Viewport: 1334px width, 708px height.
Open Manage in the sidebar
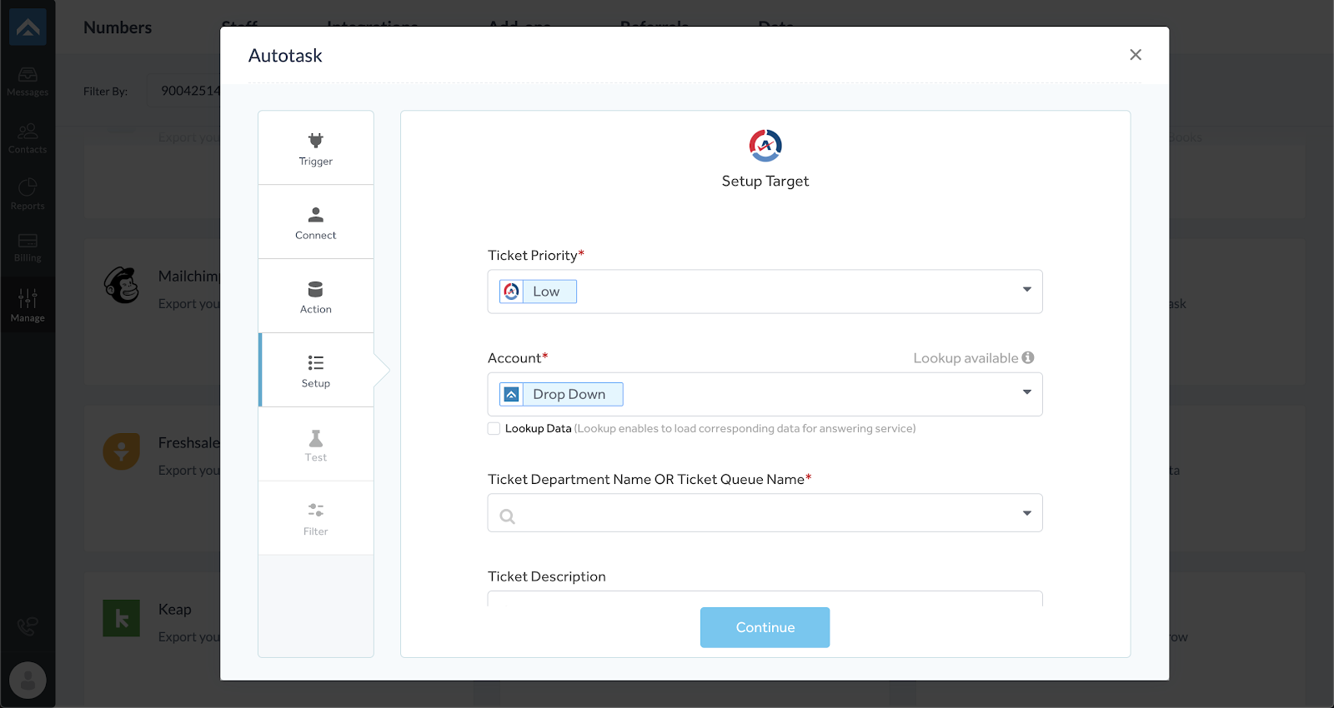click(28, 305)
